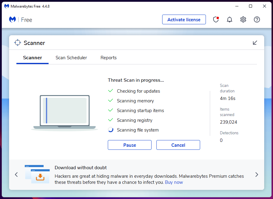
Task: Click the Scanner crosshair icon
Action: (x=18, y=43)
